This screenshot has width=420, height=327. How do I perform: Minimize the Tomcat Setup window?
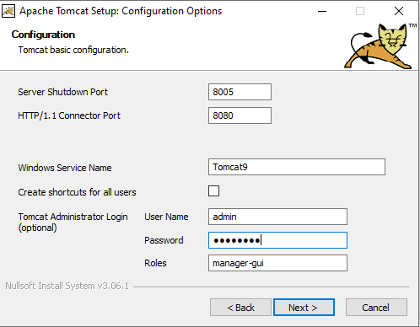point(322,11)
